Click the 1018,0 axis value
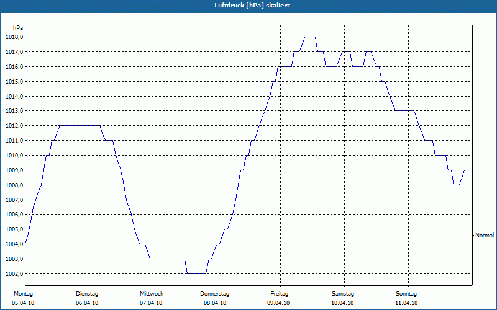 (x=14, y=37)
